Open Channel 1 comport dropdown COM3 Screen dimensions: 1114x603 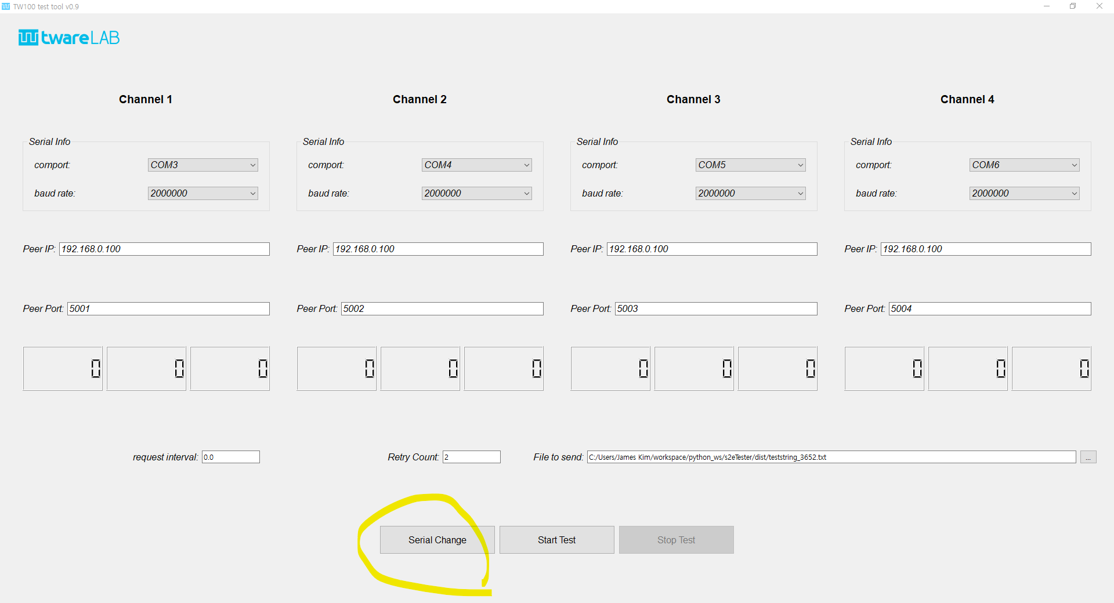[202, 165]
